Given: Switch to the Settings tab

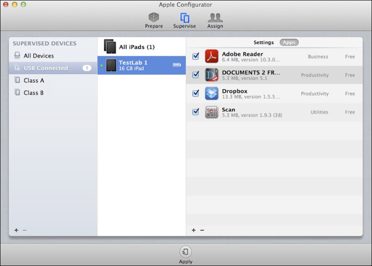Looking at the screenshot, I should click(x=264, y=42).
